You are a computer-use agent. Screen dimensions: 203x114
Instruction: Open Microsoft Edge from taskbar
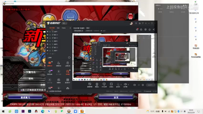coord(43,111)
